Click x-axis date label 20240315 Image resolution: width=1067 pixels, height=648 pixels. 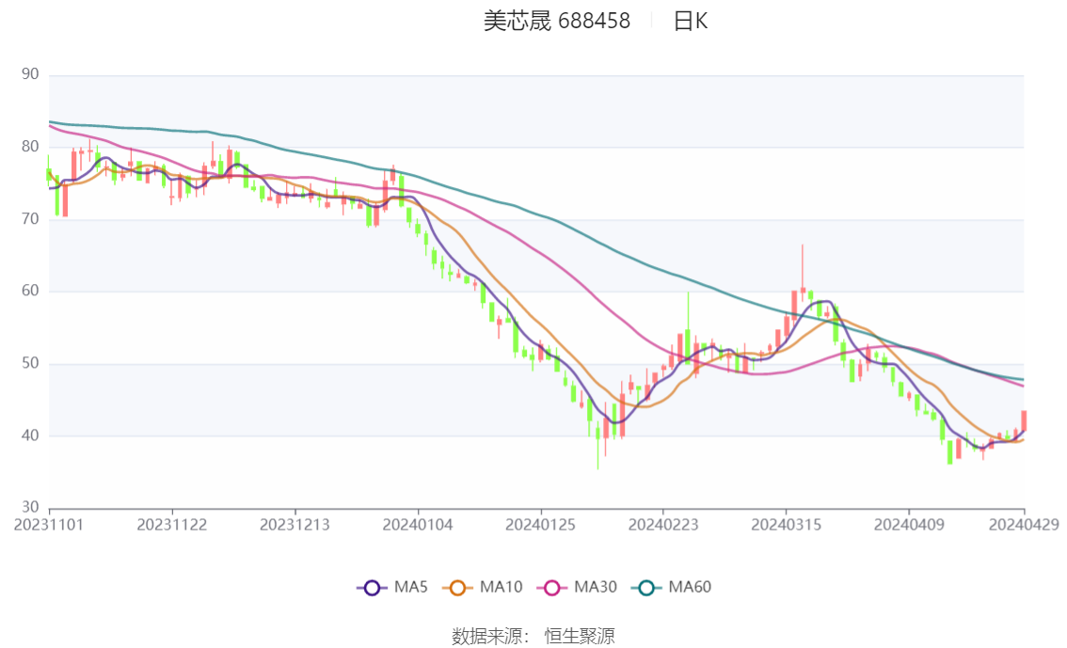786,525
